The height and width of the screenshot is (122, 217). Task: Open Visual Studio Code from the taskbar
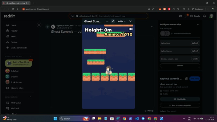137,119
